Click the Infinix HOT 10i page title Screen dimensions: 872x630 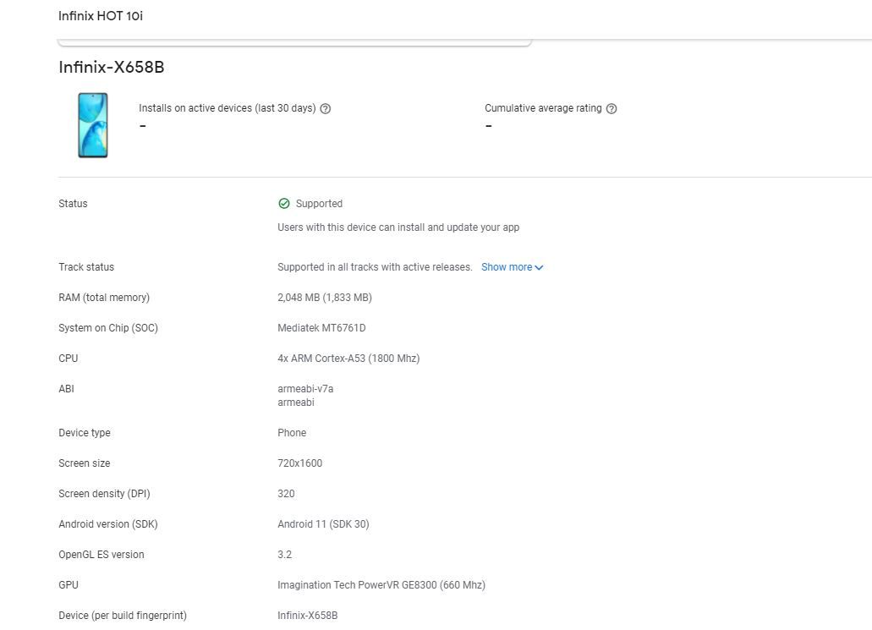(101, 15)
